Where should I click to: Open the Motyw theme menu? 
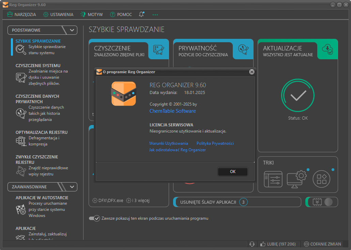pyautogui.click(x=92, y=15)
